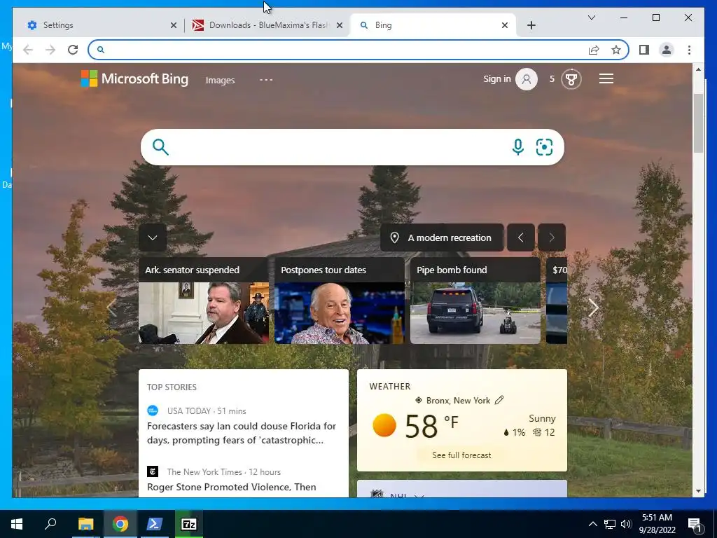Open the notification center icon
Image resolution: width=717 pixels, height=538 pixels.
tap(695, 524)
